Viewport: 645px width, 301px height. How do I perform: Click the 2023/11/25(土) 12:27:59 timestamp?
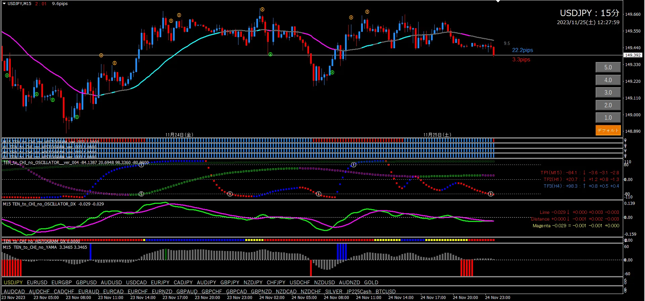tap(588, 22)
